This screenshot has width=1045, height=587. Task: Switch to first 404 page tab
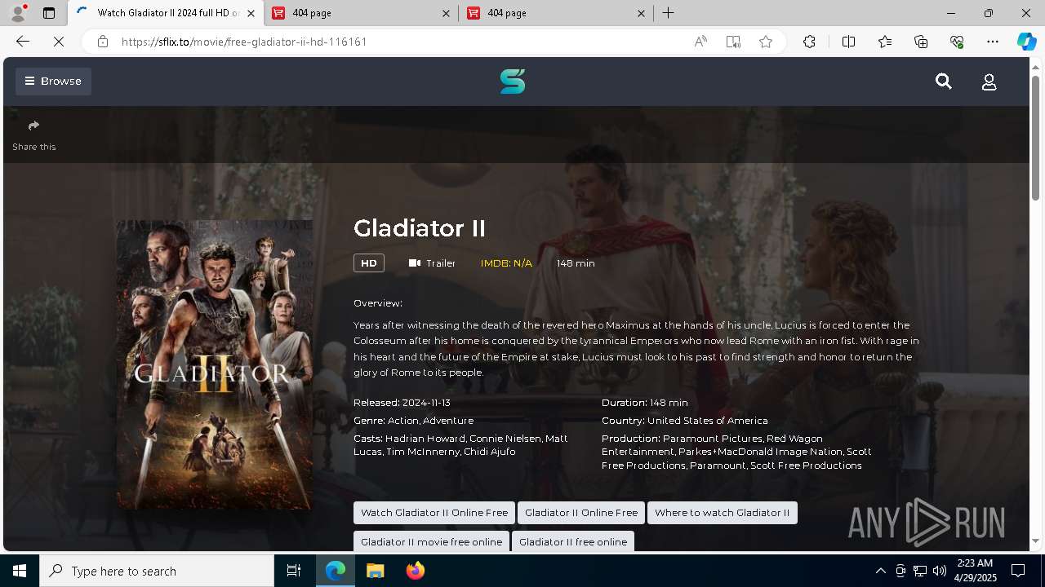coord(361,13)
